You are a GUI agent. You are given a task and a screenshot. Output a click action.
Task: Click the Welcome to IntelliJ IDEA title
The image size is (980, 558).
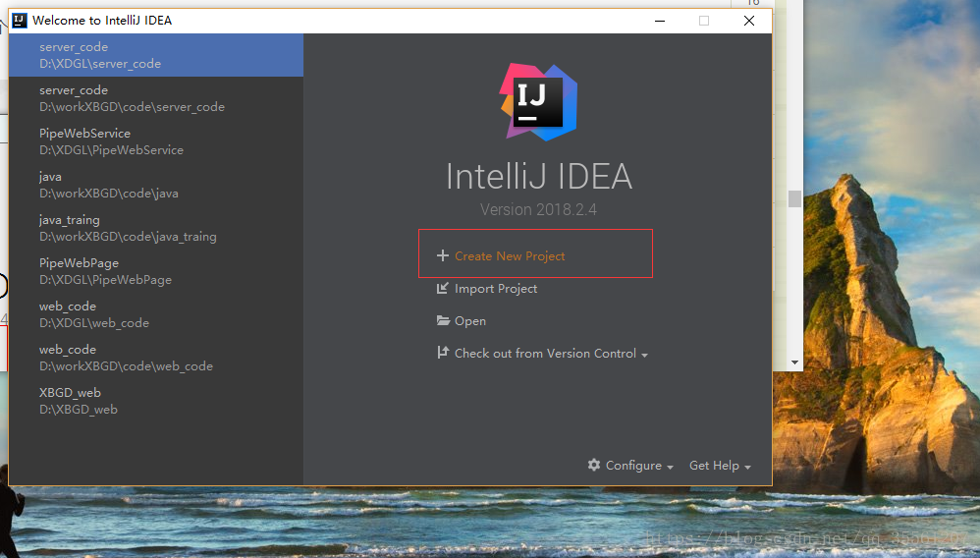click(x=102, y=20)
